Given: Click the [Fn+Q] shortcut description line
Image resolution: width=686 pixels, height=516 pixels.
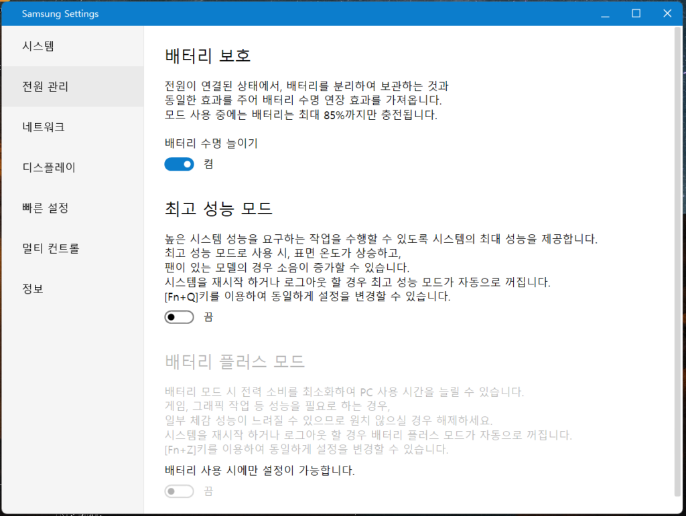Looking at the screenshot, I should [307, 296].
